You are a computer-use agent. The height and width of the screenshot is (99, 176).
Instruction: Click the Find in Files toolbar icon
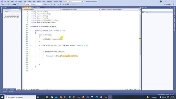point(51,4)
